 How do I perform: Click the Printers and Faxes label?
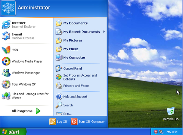pos(76,86)
